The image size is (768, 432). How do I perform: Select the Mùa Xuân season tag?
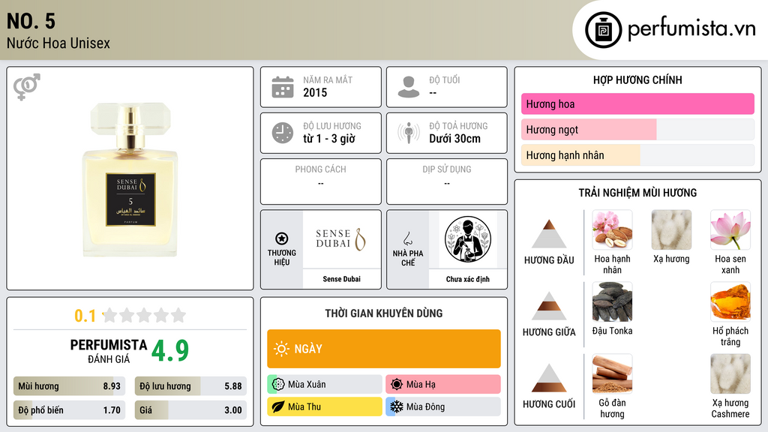point(325,385)
